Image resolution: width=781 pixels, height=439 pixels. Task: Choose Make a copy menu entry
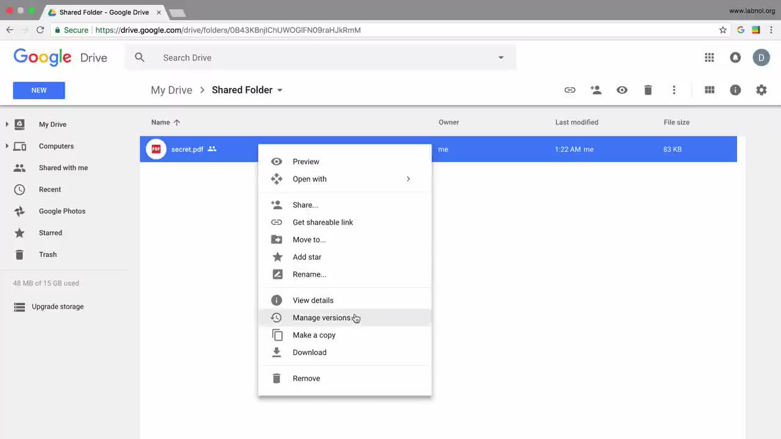click(345, 335)
